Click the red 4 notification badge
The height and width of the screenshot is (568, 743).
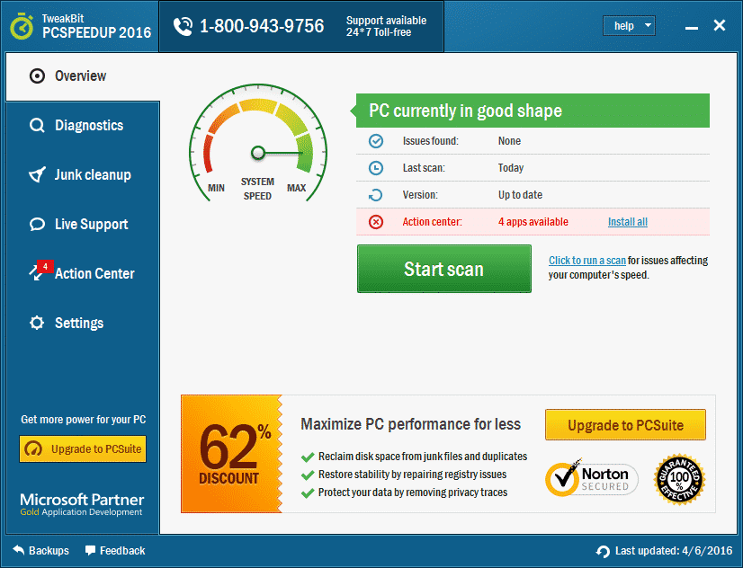(46, 267)
